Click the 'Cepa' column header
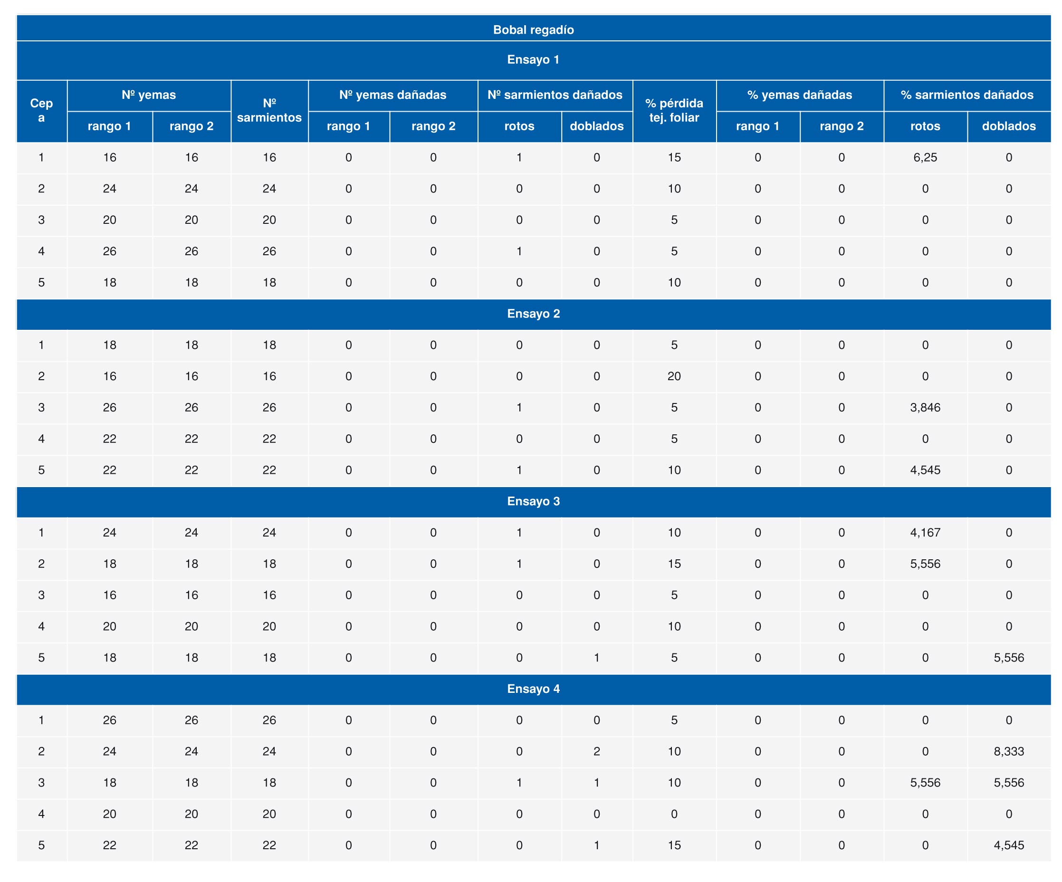This screenshot has height=882, width=1062. 41,110
